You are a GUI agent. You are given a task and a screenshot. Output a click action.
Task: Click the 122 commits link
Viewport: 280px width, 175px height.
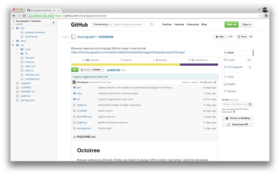coord(91,60)
